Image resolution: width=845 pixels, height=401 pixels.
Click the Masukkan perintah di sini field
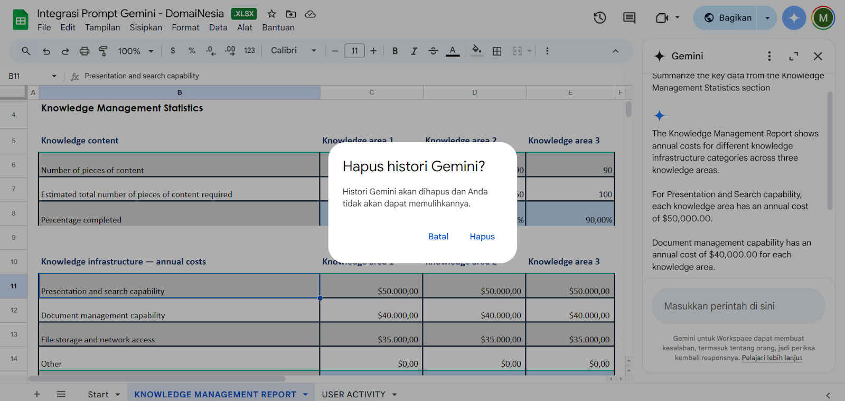(738, 306)
